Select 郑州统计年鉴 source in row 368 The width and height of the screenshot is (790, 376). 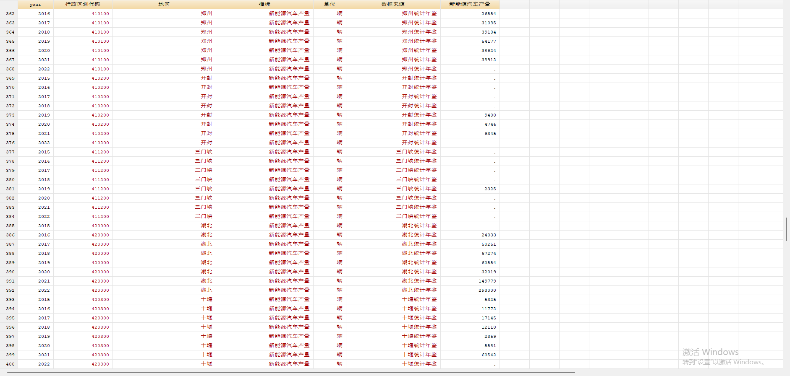(x=419, y=69)
